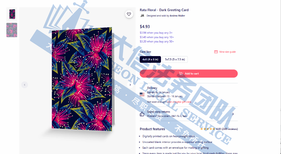Screen dimensions: 281x154
Task: Click the thumbs-up returns icon
Action: [x=142, y=114]
